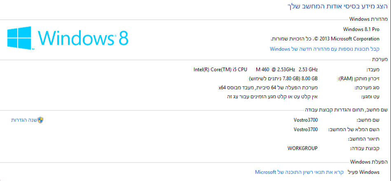
Task: Click the Intel Core i5 processor value
Action: tap(255, 69)
